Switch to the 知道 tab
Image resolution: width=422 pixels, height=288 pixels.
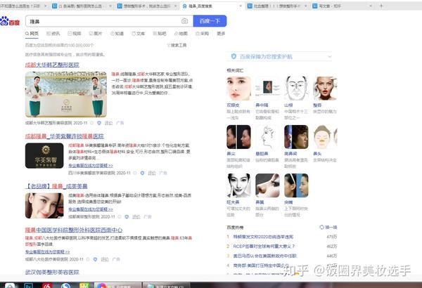click(x=117, y=34)
